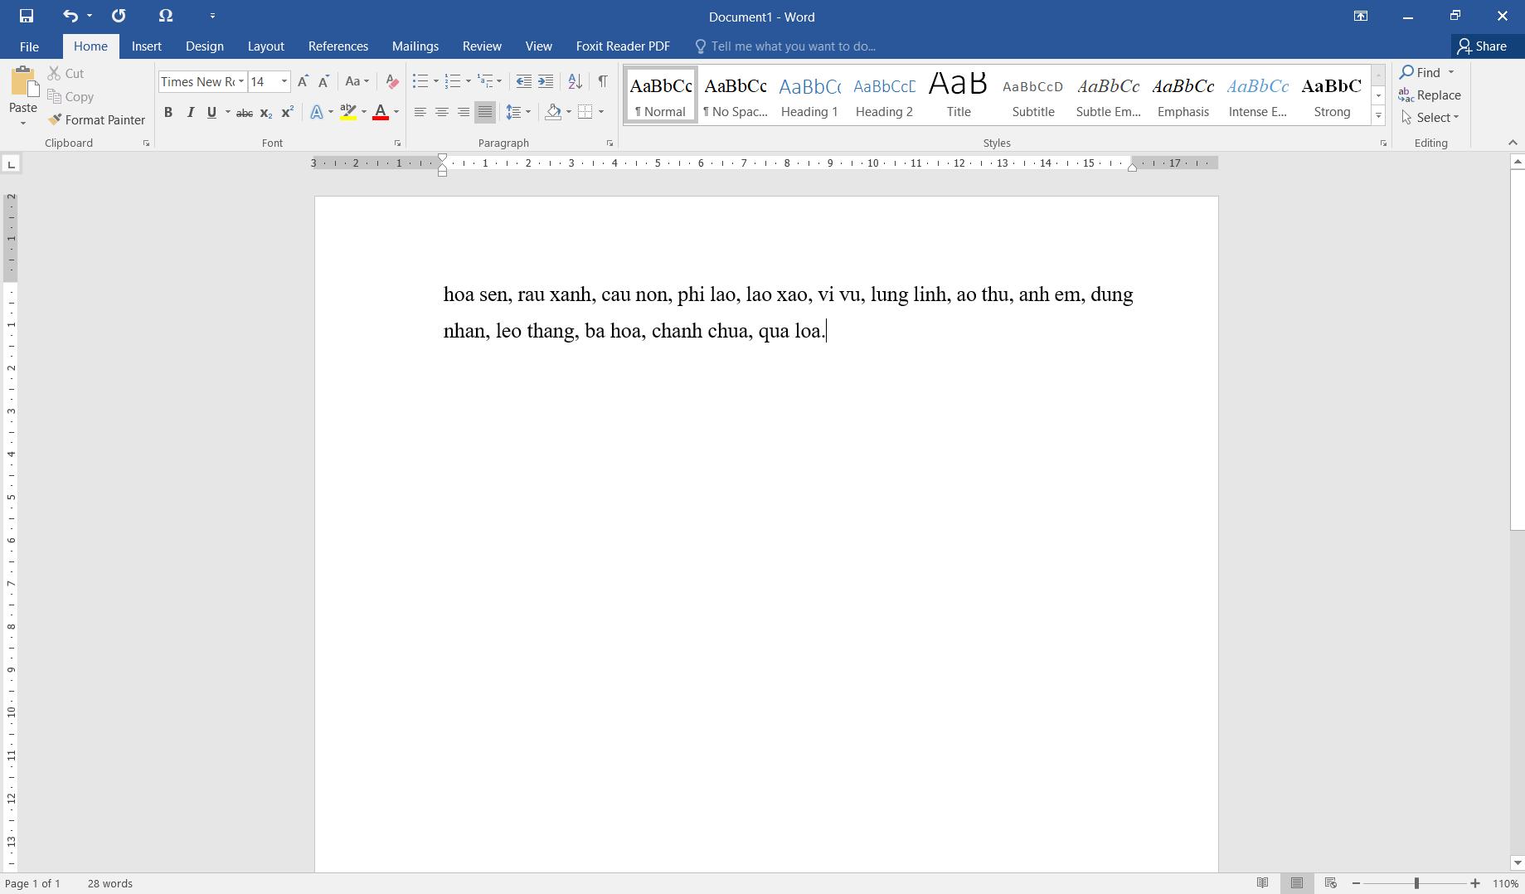Save the document with the floppy disk icon
Screen dimensions: 1525x894
pyautogui.click(x=27, y=16)
